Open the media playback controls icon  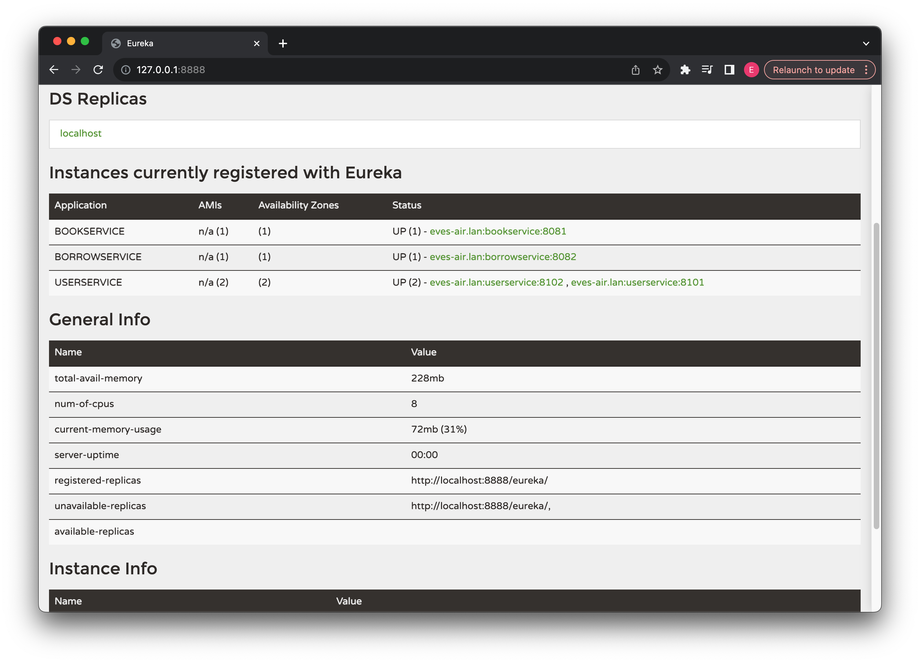[x=707, y=69]
